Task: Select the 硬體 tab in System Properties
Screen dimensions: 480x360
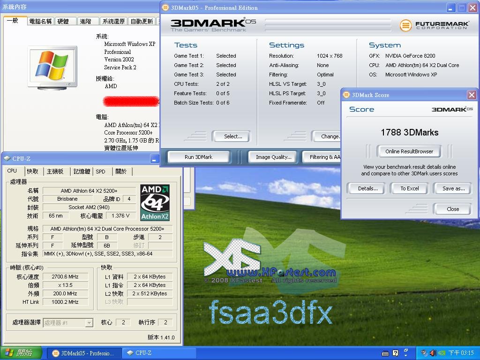Action: pos(63,21)
